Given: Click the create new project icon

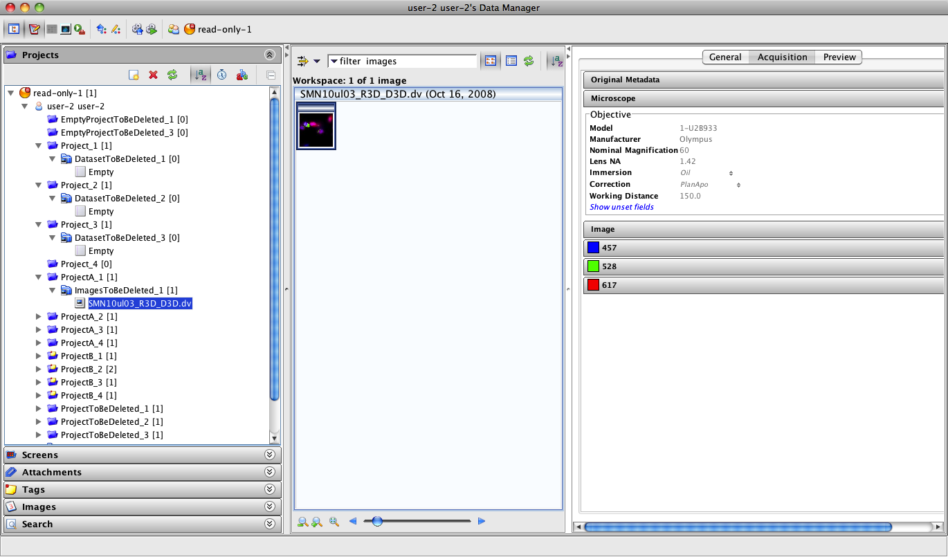Looking at the screenshot, I should [134, 75].
